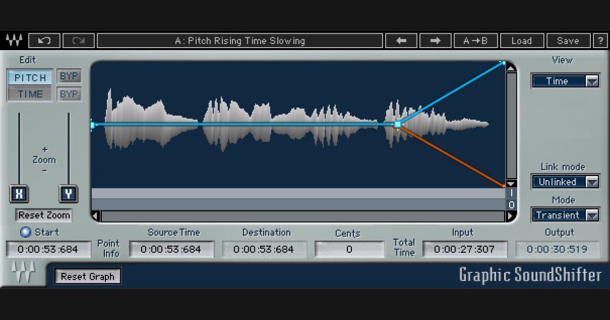Click the horizontal scroll left arrow under the graph
Viewport: 610px width, 320px height.
(x=96, y=216)
